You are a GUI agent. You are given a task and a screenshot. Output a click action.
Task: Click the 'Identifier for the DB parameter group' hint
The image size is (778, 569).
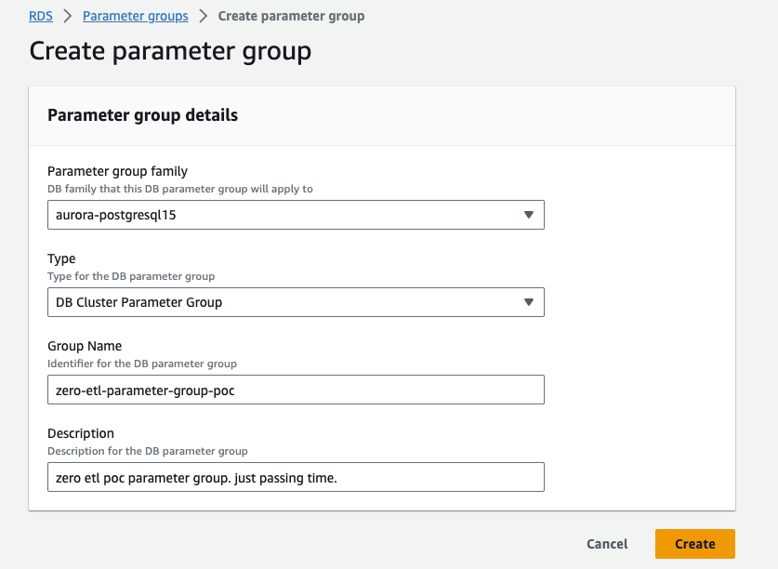click(142, 364)
